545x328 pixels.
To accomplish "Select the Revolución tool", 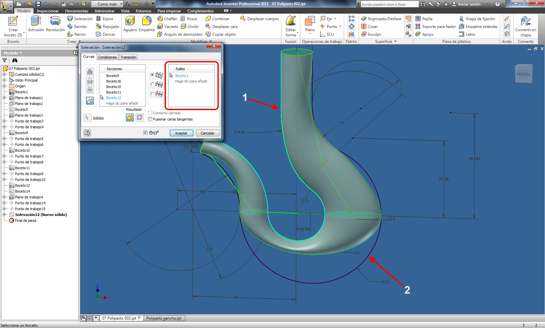I will point(56,24).
